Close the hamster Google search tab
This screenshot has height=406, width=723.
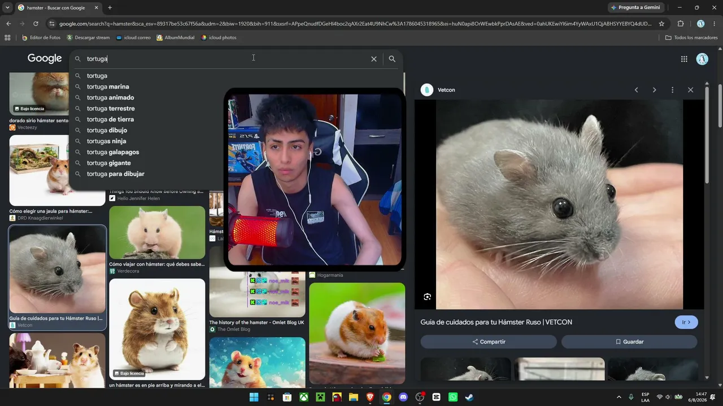click(95, 8)
